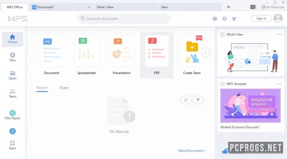Click the WPS Template panel title
287x159 pixels.
[236, 84]
